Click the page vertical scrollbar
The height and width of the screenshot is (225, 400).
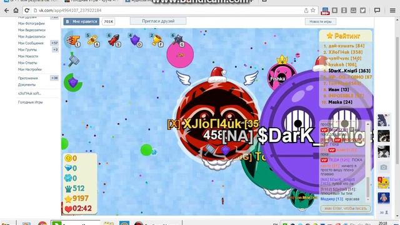tap(397, 101)
